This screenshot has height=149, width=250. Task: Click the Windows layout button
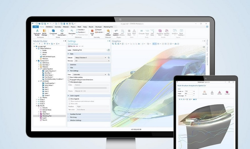tap(175, 32)
